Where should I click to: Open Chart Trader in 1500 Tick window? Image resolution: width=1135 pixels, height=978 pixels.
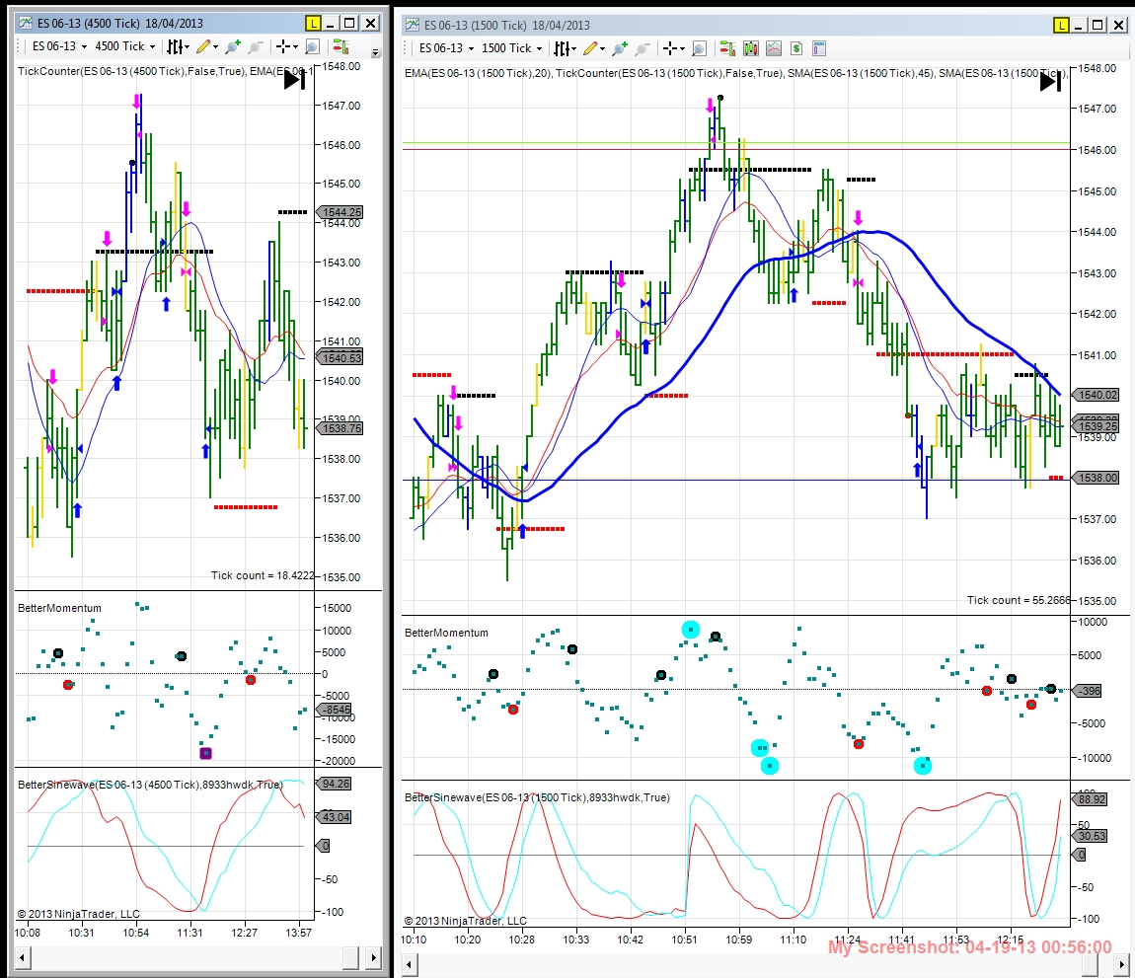coord(727,48)
